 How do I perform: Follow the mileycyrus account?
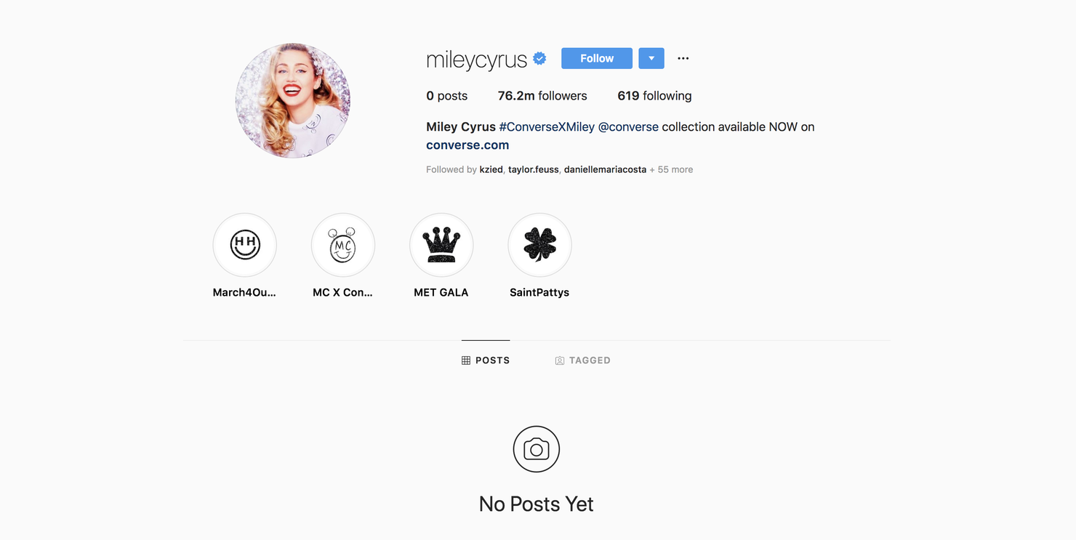(597, 58)
